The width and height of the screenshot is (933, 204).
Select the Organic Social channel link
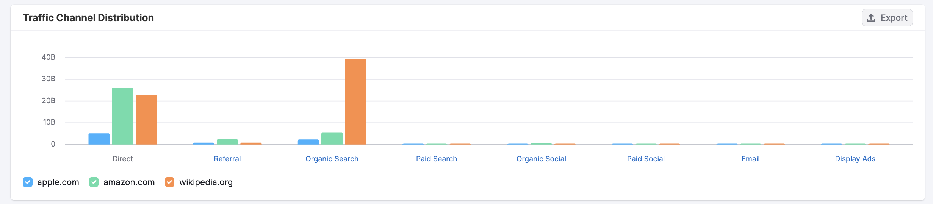tap(541, 159)
